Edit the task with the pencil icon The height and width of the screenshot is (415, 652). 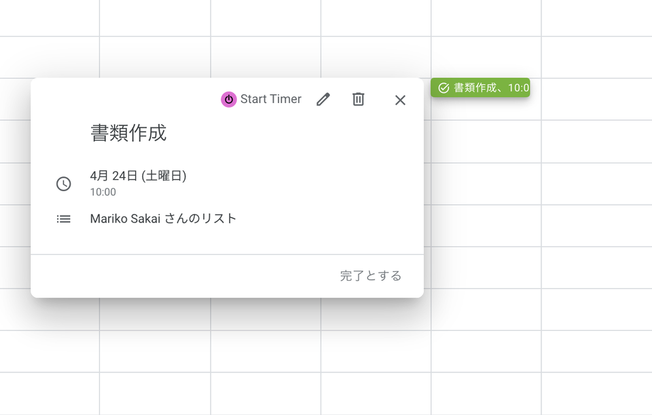(323, 100)
